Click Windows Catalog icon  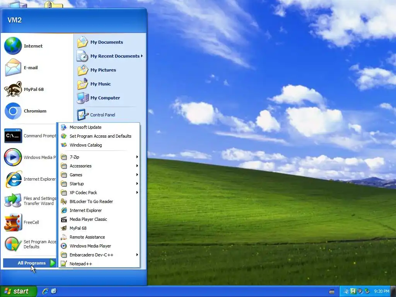tap(64, 145)
